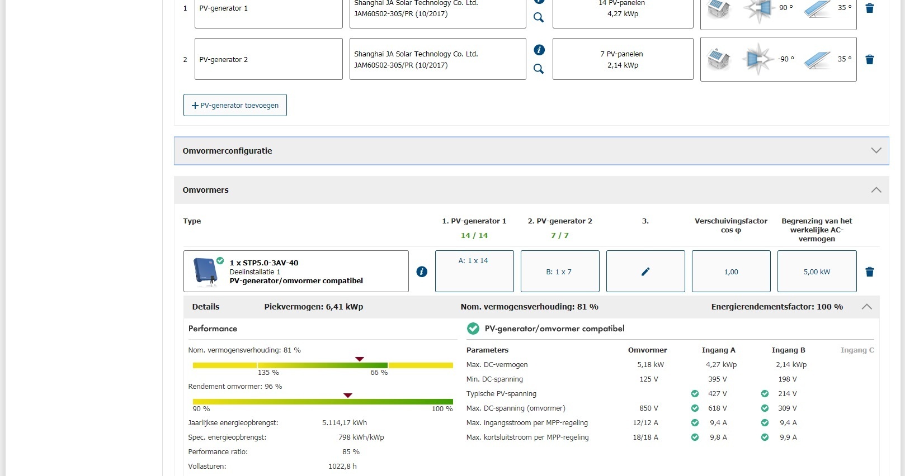This screenshot has height=476, width=905.
Task: Click the Nom. vermogensverhouding slider marker
Action: (360, 359)
